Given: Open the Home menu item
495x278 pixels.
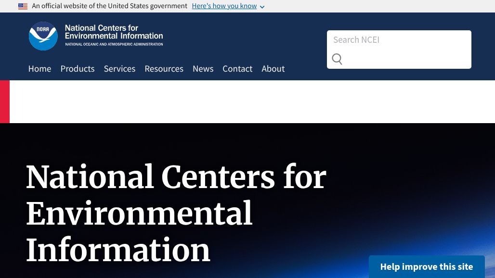Looking at the screenshot, I should click(40, 69).
